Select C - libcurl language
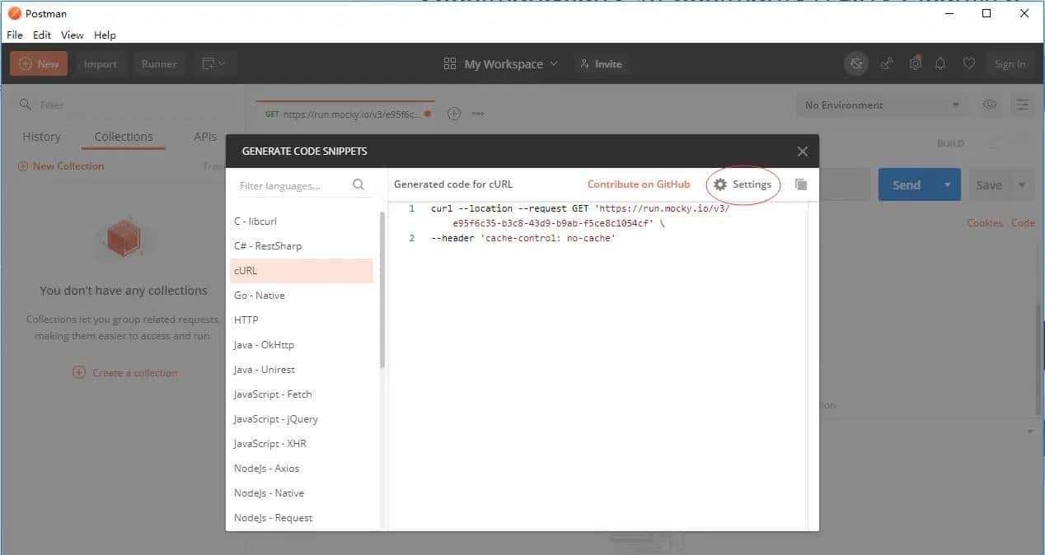 click(302, 222)
